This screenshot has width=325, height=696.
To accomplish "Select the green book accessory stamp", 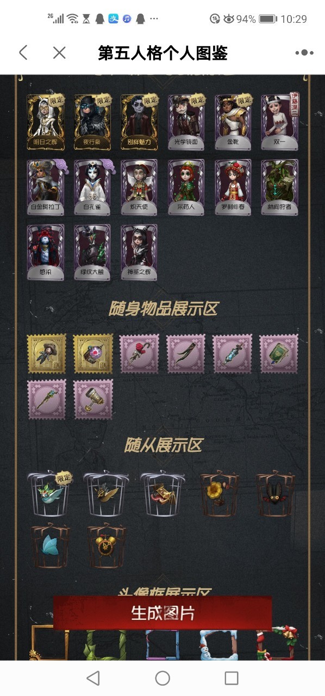I will [x=279, y=354].
